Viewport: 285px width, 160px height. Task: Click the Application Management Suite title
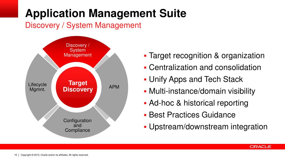[106, 13]
